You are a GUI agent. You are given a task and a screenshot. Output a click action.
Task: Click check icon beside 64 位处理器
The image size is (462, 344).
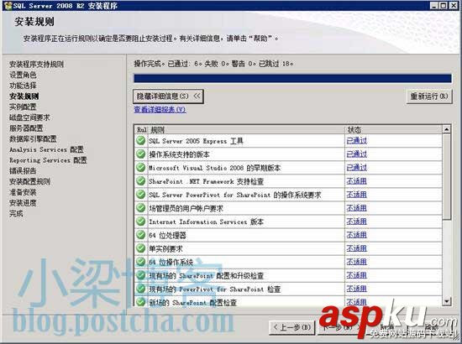141,235
